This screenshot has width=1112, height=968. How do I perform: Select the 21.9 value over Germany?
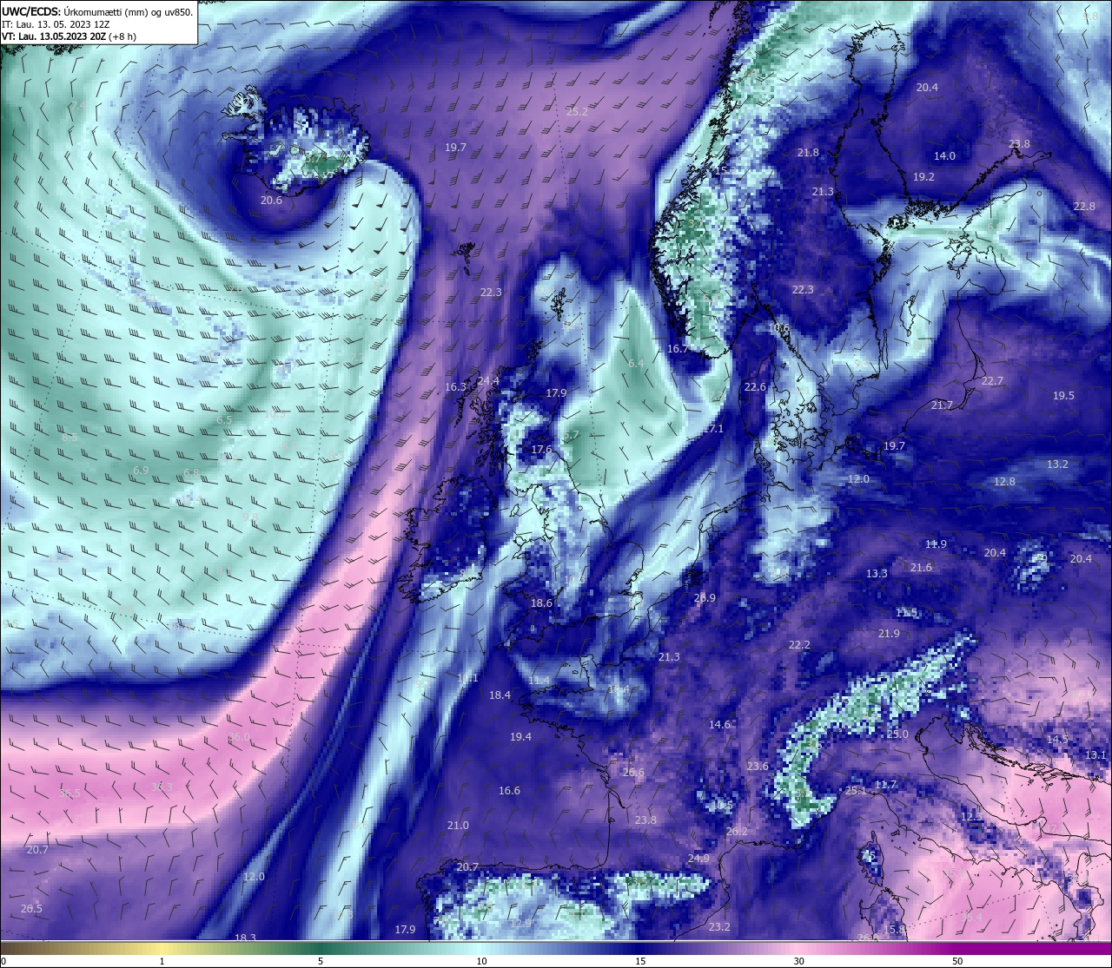tap(889, 634)
